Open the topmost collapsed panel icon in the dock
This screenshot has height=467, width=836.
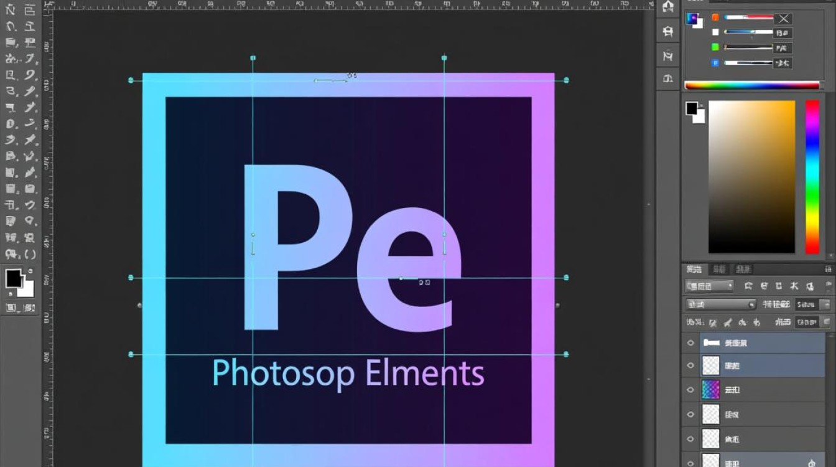tap(668, 7)
